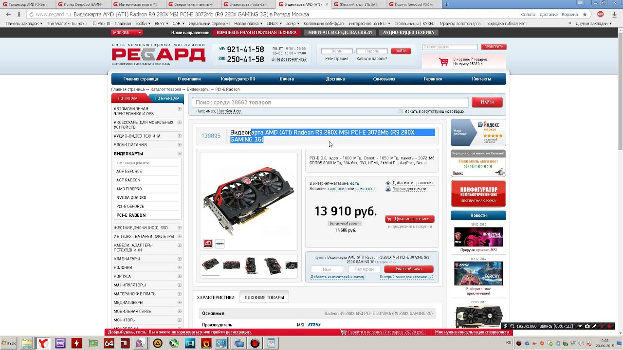This screenshot has height=350, width=623.
Task: Expand 'Корпуса' category
Action: coord(180,276)
